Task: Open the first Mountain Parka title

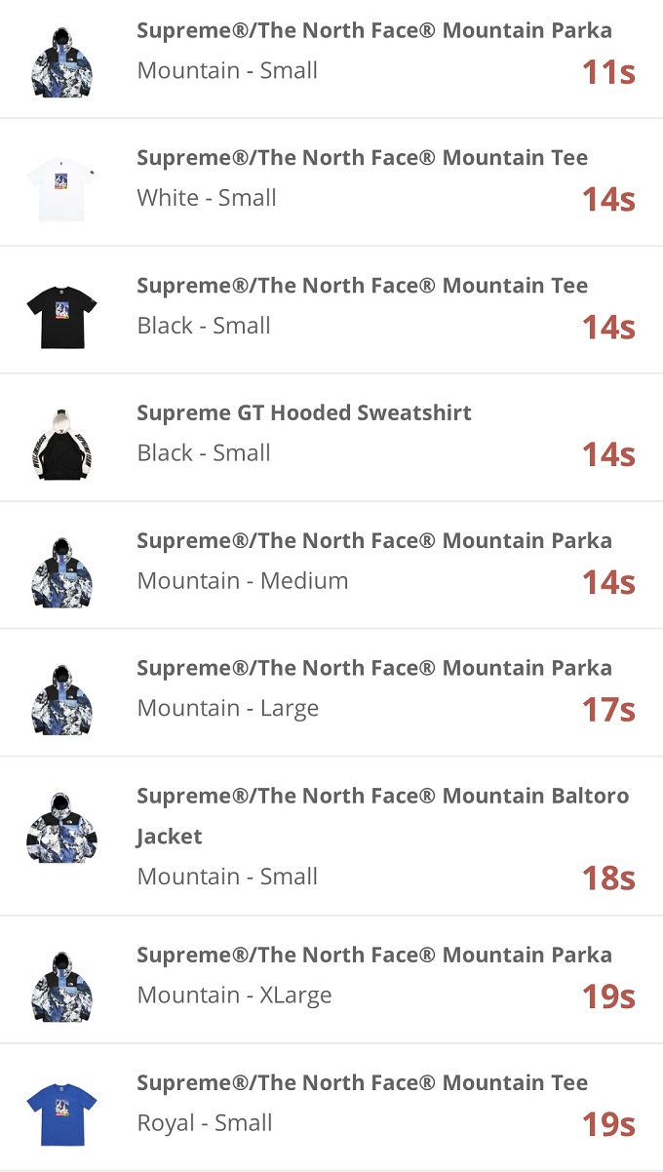Action: point(374,30)
